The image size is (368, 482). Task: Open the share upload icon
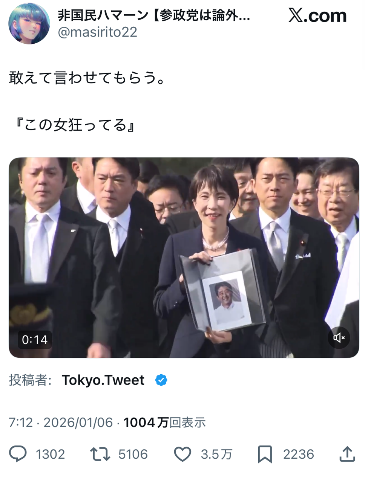[347, 454]
